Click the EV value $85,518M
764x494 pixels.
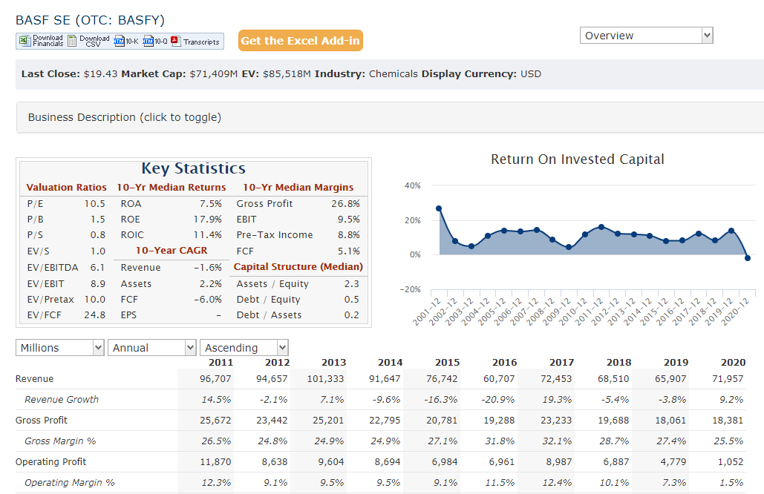(x=287, y=74)
